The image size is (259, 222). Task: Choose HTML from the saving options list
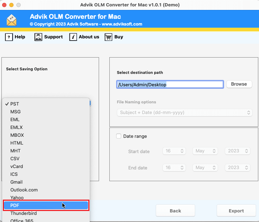[x=46, y=143]
